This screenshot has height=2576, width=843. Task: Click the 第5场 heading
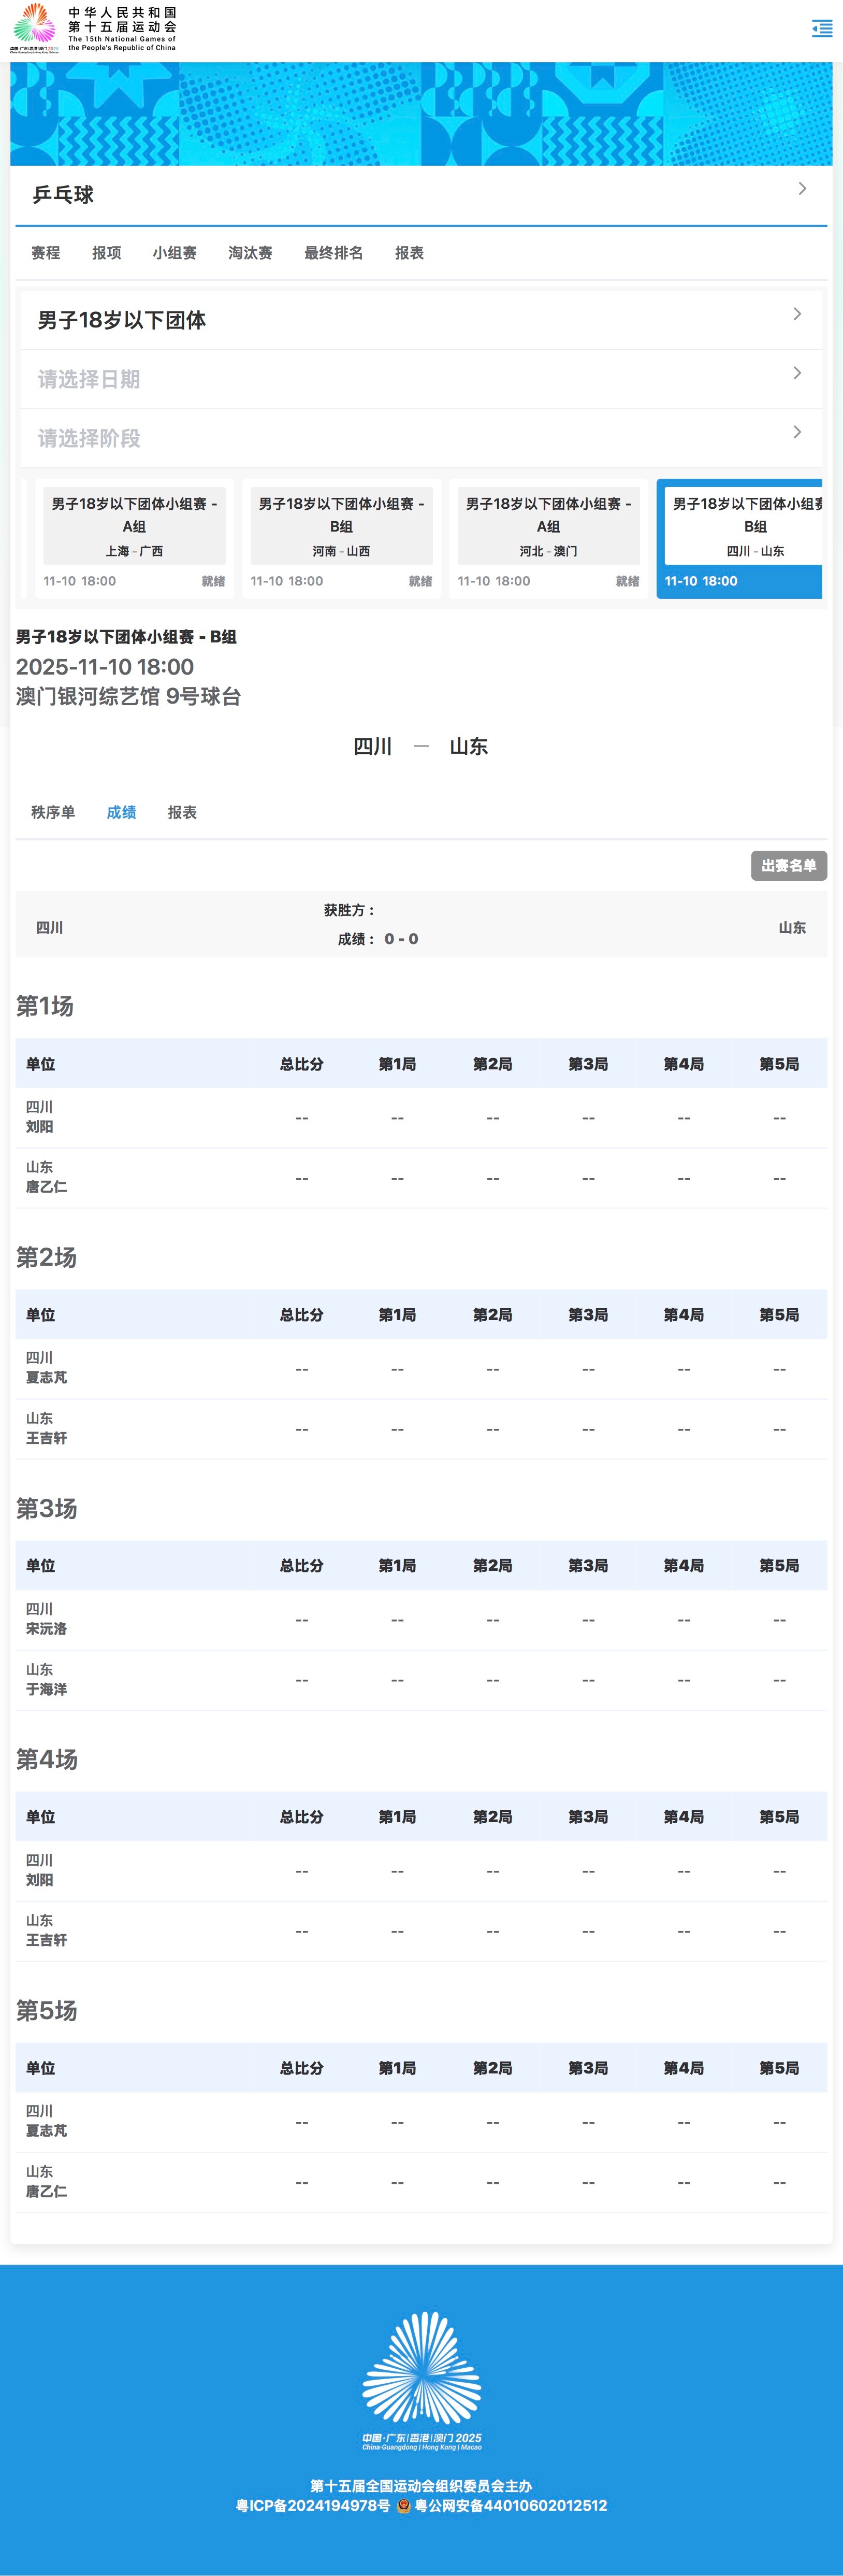pos(46,2010)
